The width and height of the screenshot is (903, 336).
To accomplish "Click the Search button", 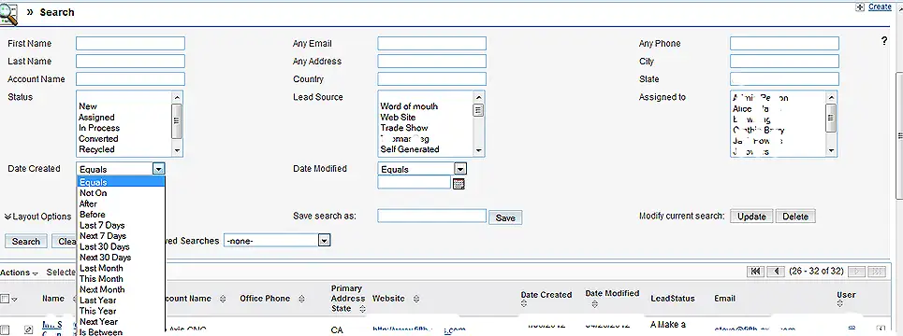I will pos(26,241).
